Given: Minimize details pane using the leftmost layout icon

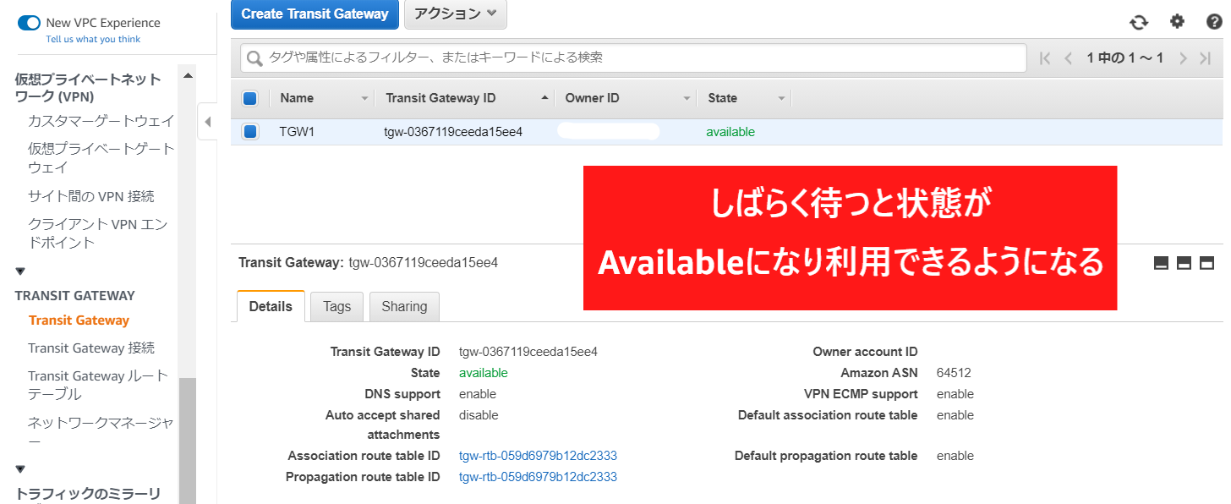Looking at the screenshot, I should tap(1161, 263).
